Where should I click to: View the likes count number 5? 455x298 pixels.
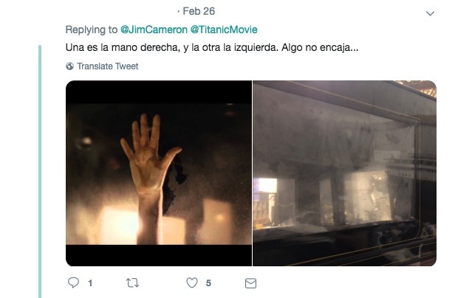(x=208, y=283)
